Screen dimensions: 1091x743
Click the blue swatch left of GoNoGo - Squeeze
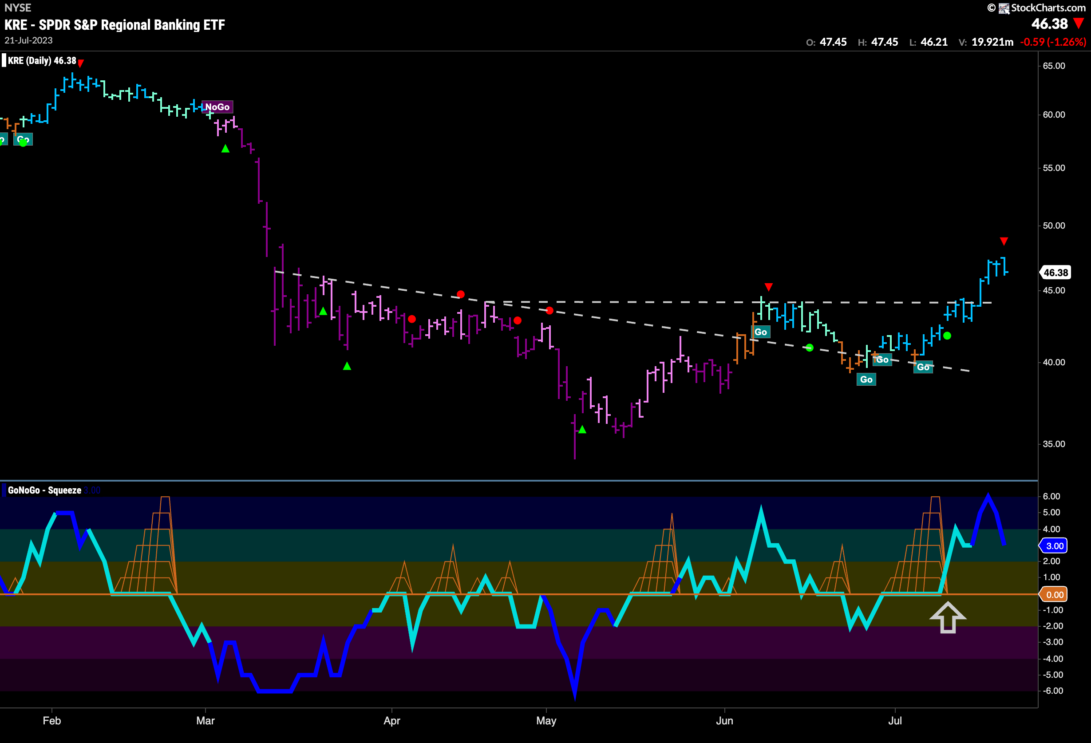click(4, 490)
